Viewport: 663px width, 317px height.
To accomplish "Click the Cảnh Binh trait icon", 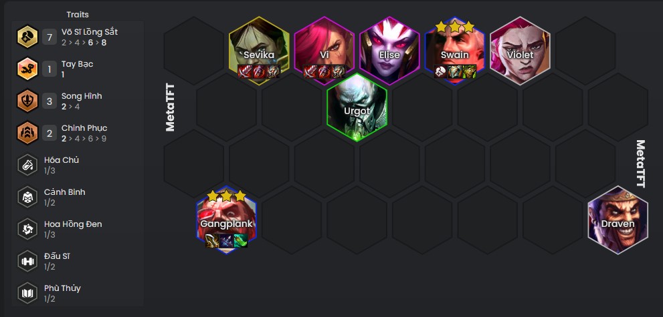I will [x=27, y=197].
